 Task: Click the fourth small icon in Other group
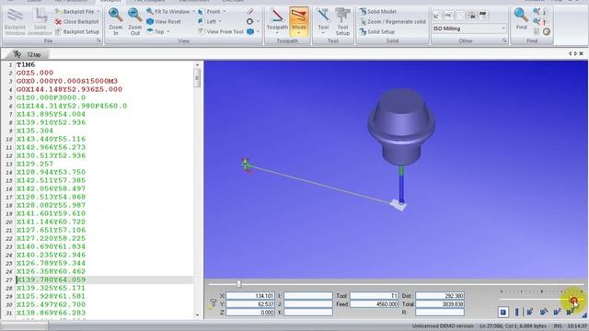(472, 16)
